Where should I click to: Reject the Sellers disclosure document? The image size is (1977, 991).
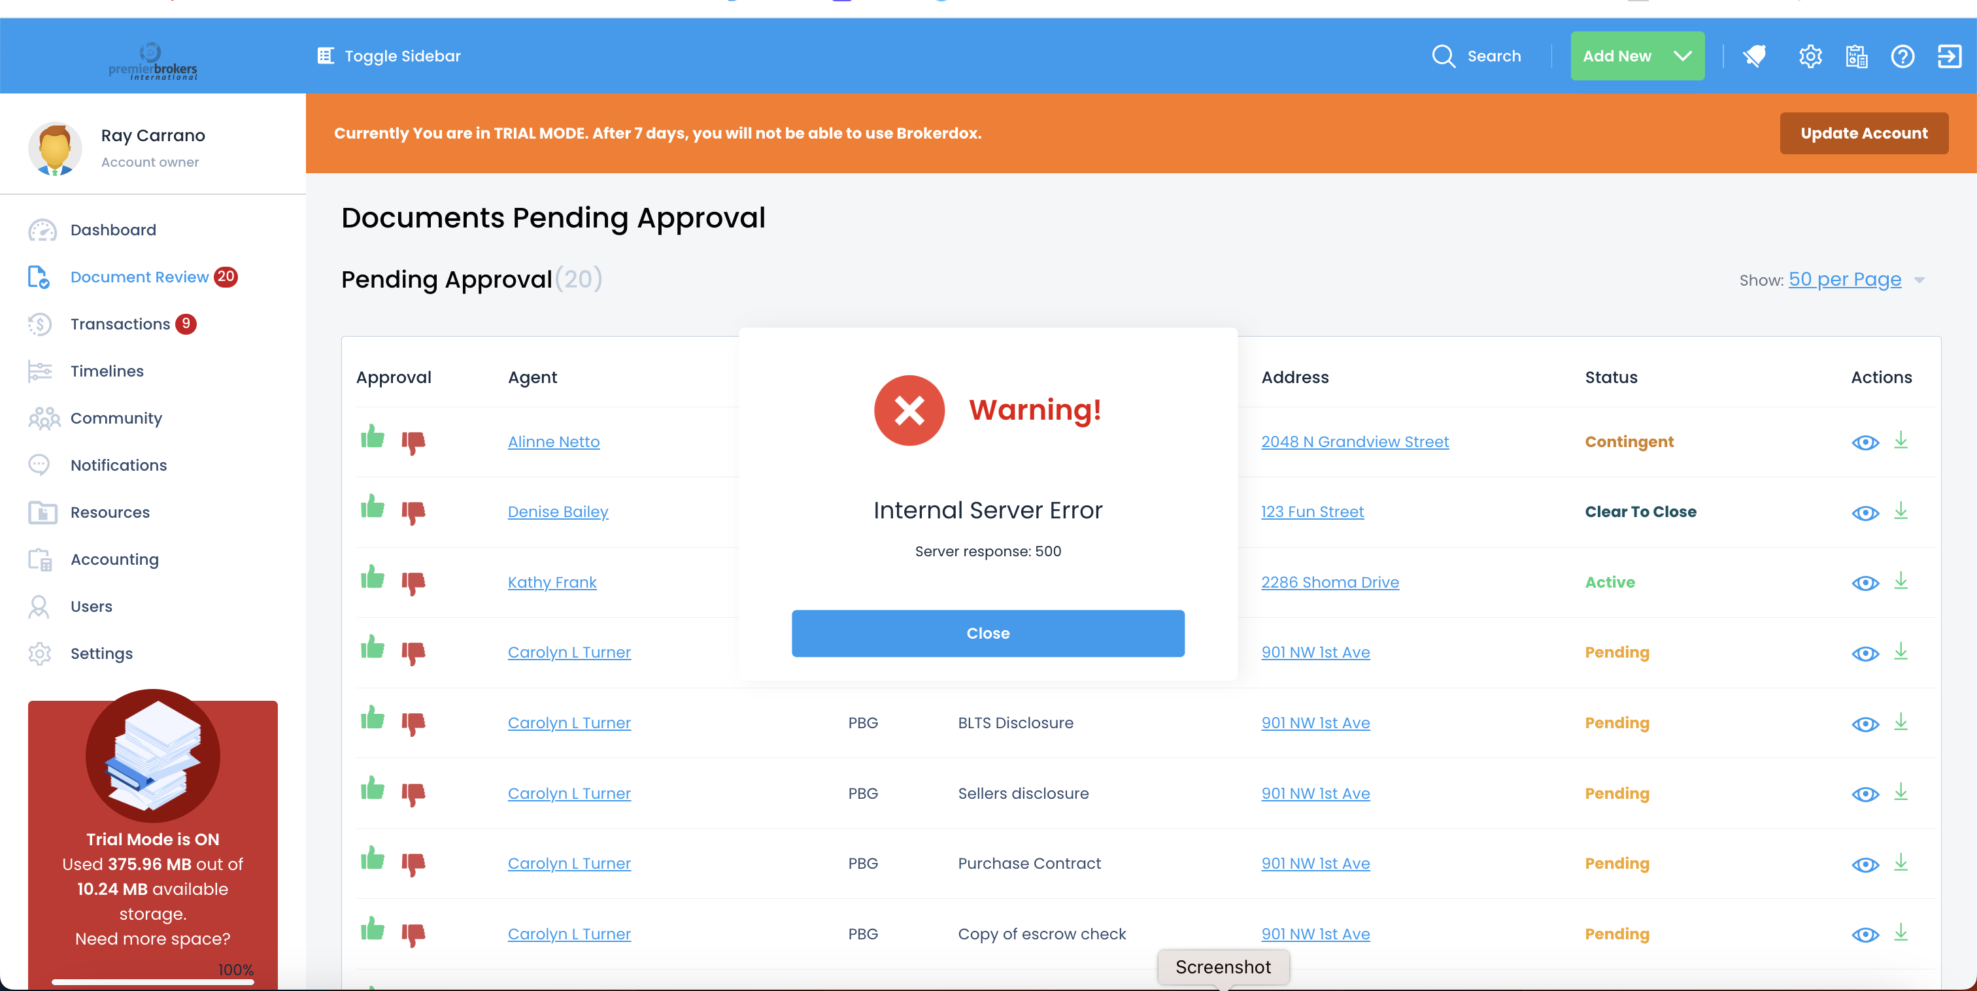point(413,794)
